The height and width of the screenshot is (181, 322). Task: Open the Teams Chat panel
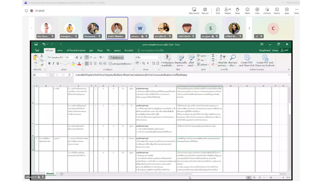pos(218,11)
